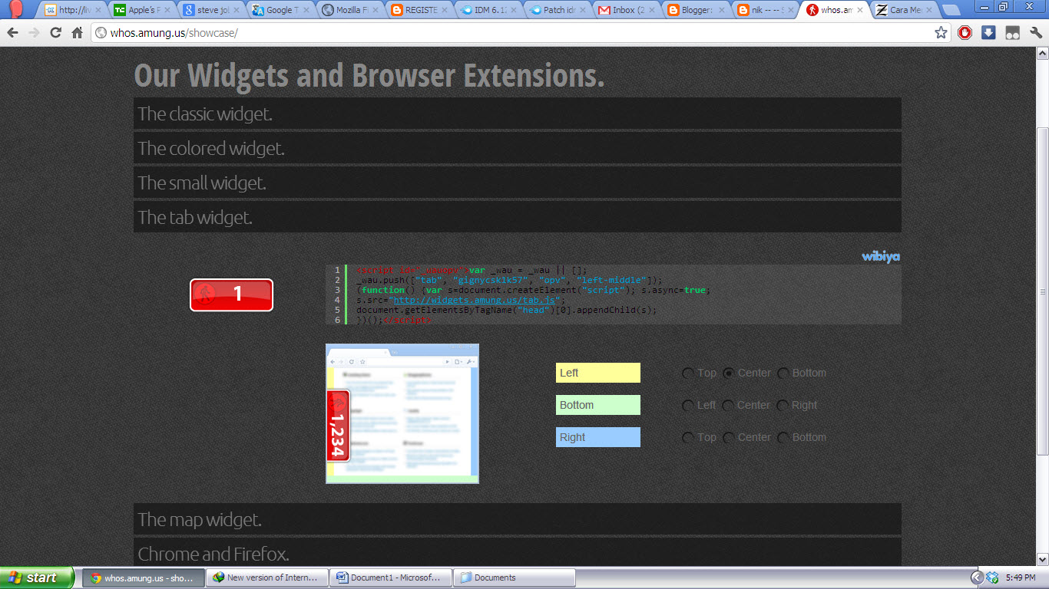Open the widgets.amung.us/tab.js link in code
This screenshot has height=589, width=1049.
(475, 300)
